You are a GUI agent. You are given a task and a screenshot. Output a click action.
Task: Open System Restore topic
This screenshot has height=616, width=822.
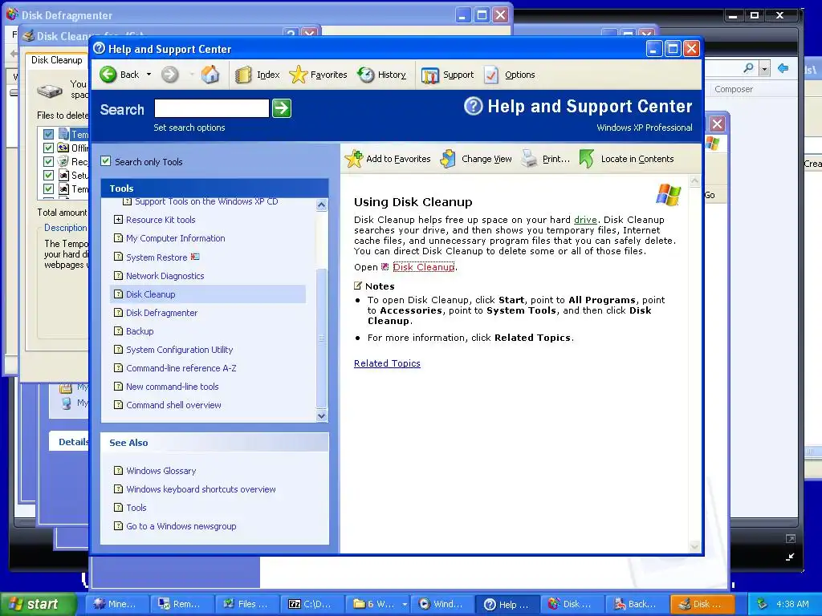click(x=157, y=257)
